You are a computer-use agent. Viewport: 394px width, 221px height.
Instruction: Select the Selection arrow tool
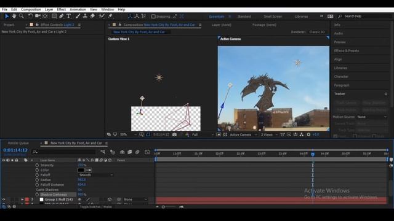point(7,17)
